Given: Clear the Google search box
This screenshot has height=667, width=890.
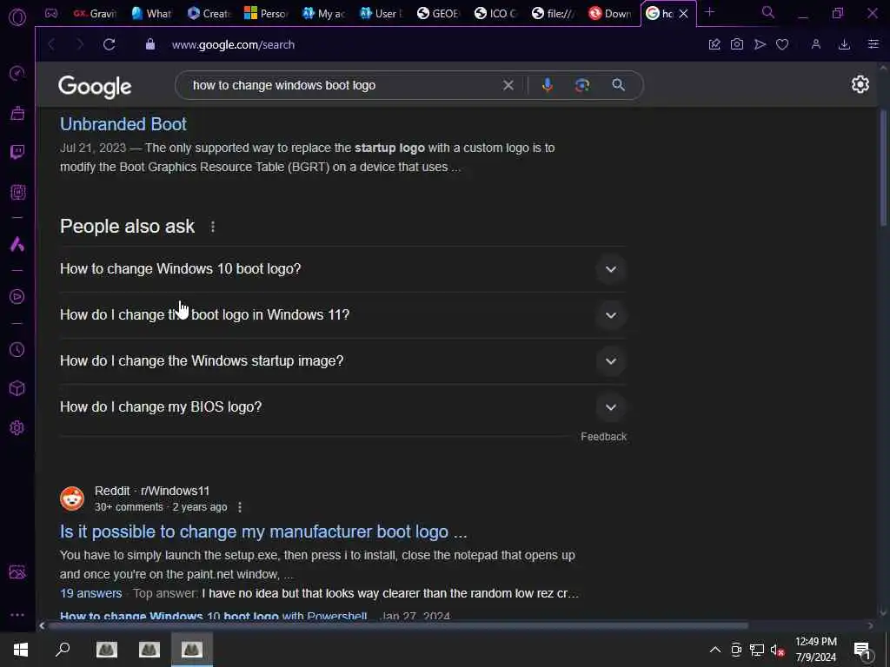Looking at the screenshot, I should pos(508,85).
